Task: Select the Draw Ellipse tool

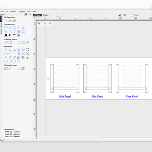Action: click(x=10, y=28)
